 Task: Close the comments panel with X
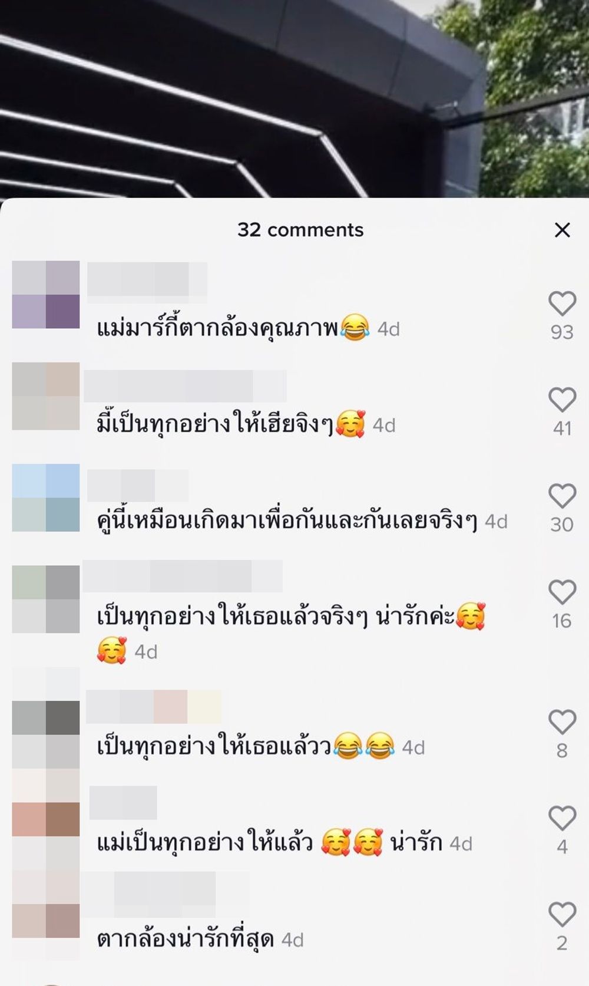562,230
